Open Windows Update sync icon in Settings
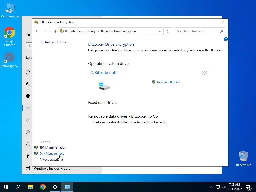 pos(28,72)
